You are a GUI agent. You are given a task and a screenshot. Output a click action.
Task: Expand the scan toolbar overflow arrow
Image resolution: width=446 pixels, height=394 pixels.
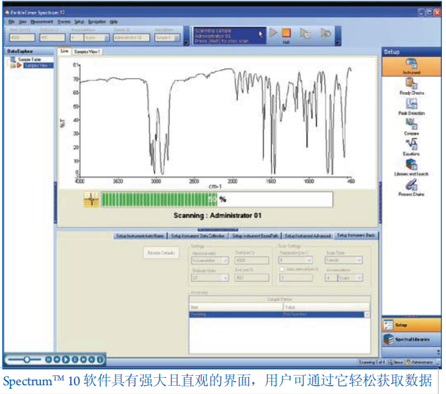(x=338, y=43)
